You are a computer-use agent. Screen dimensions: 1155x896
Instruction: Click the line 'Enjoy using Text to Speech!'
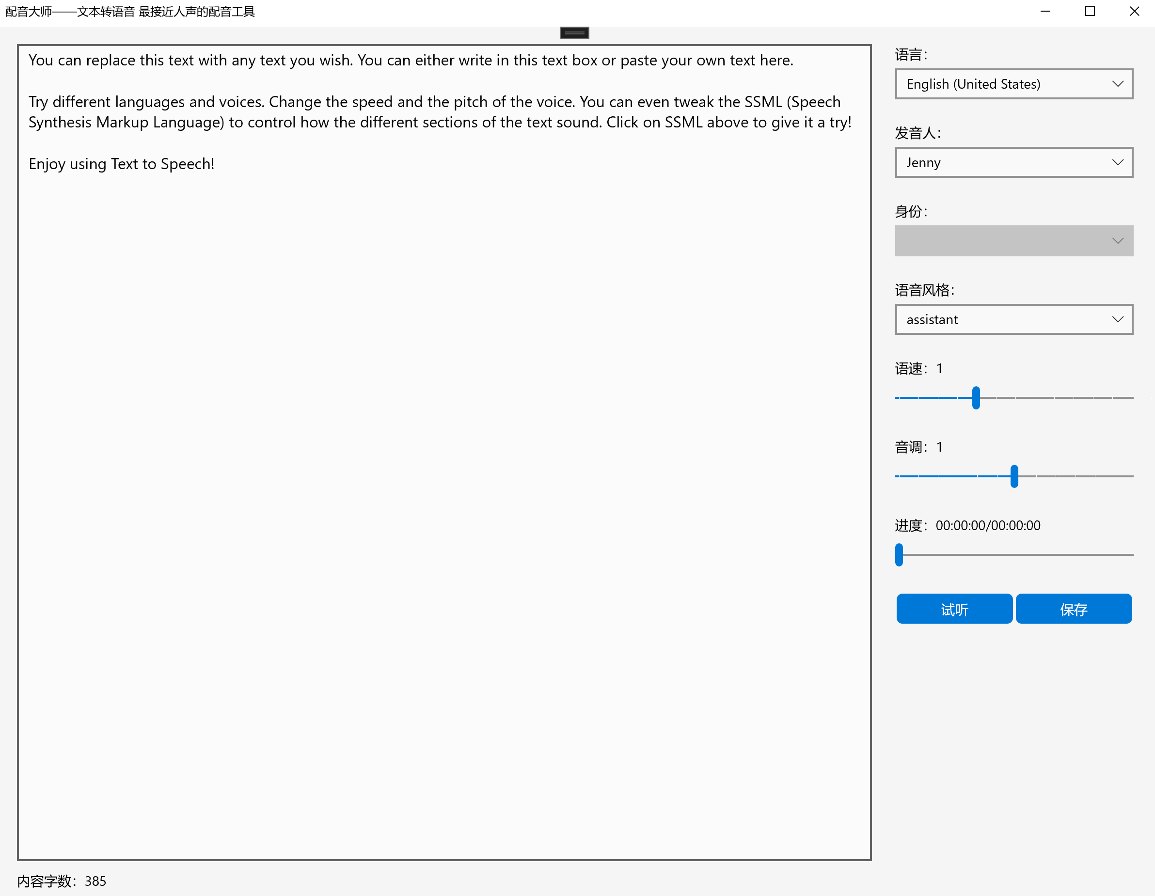pos(122,164)
